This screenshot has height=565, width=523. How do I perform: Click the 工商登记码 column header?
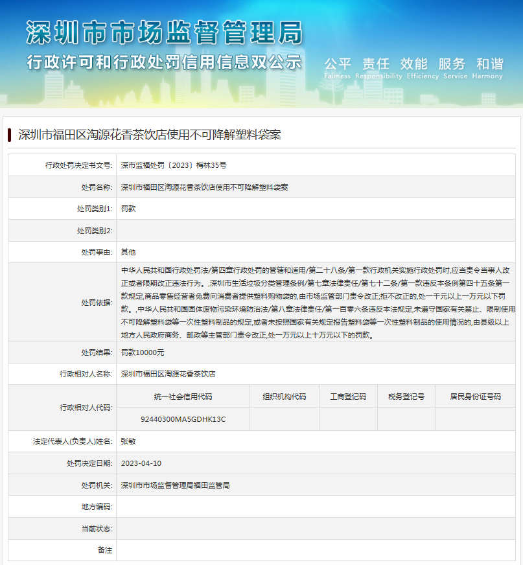point(348,397)
